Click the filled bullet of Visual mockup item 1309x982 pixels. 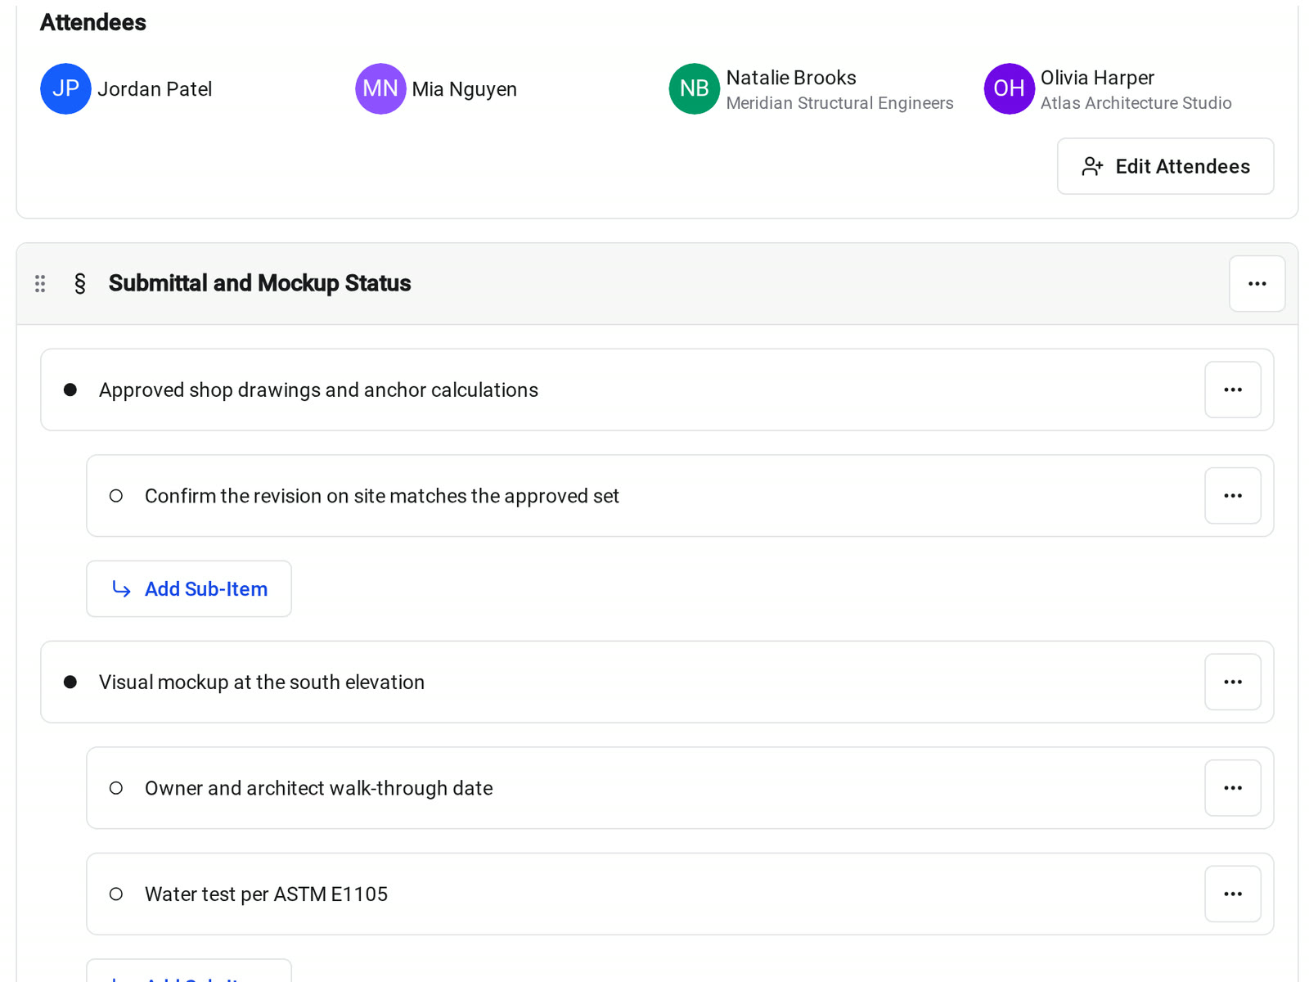pos(70,682)
